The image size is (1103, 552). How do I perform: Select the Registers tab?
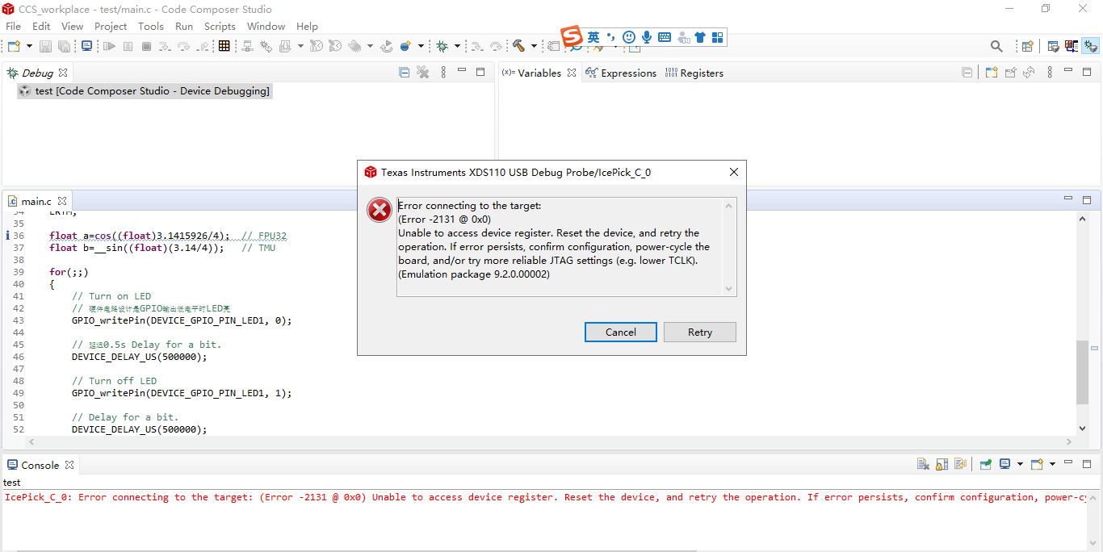pyautogui.click(x=694, y=73)
